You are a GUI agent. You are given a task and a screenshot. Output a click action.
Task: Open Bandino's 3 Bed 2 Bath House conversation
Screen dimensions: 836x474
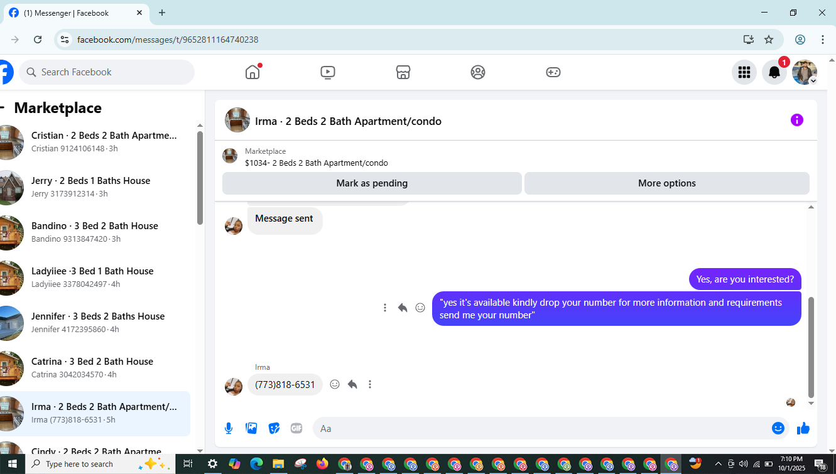point(95,232)
